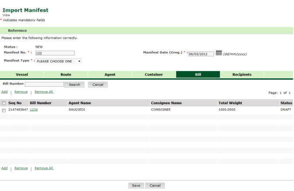Click Cancel next to the Search button
Viewport: 294px width, 191px height.
tap(97, 85)
